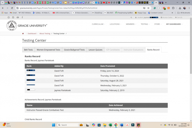Open the Paraphrasing QuillBot bookmark
Viewport: 192px width, 128px height.
click(x=124, y=13)
